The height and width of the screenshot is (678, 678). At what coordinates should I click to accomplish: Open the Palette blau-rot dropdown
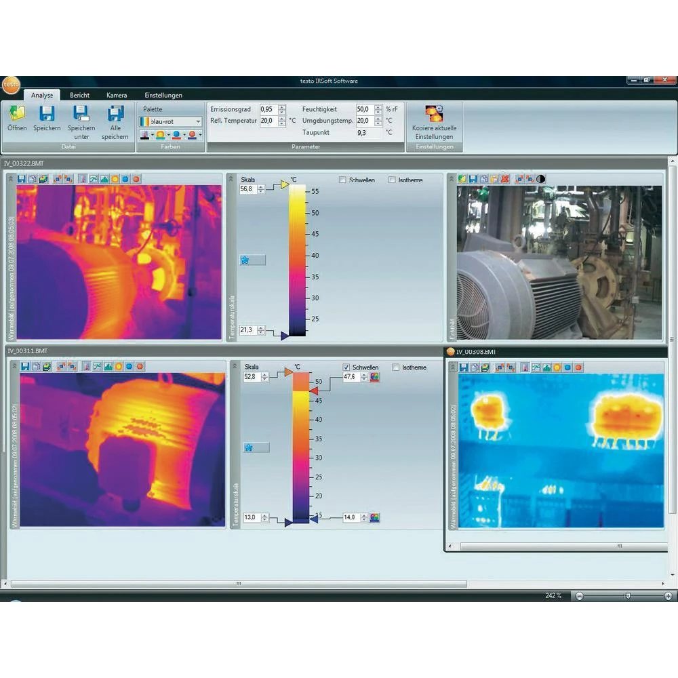click(198, 122)
